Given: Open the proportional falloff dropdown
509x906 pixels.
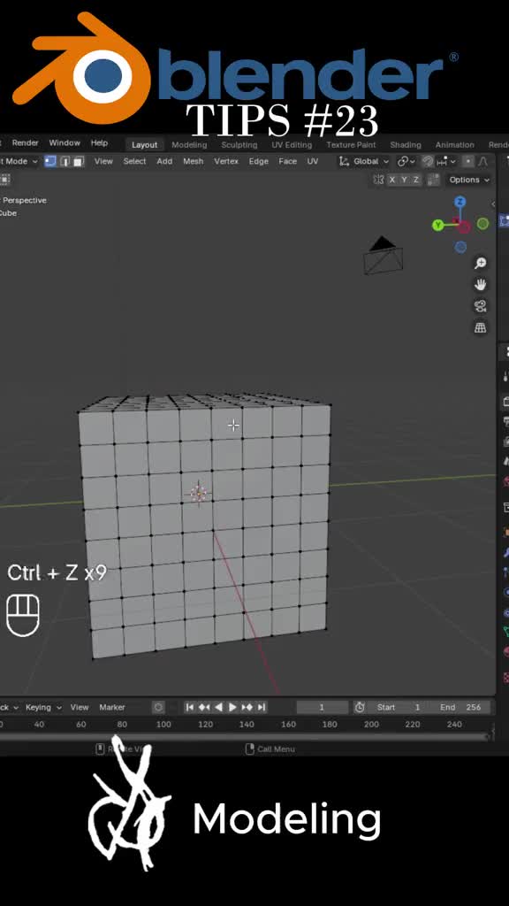Looking at the screenshot, I should coord(483,161).
